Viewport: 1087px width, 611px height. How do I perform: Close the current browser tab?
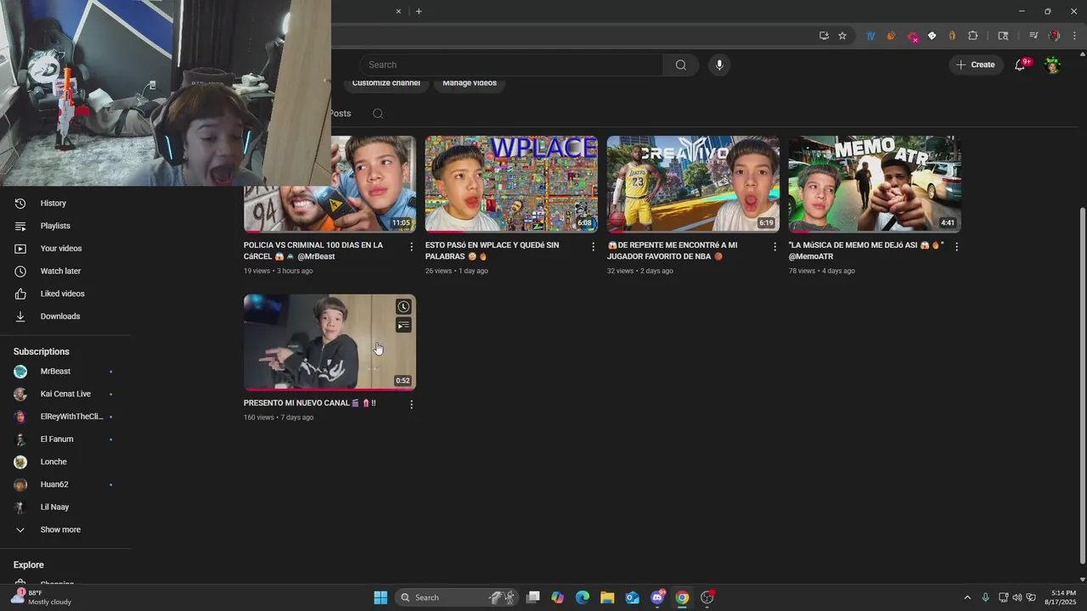click(398, 11)
